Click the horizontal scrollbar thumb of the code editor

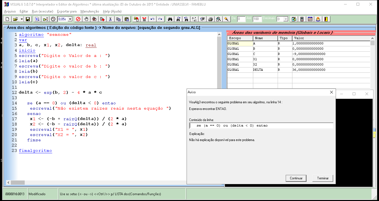[x=18, y=182]
